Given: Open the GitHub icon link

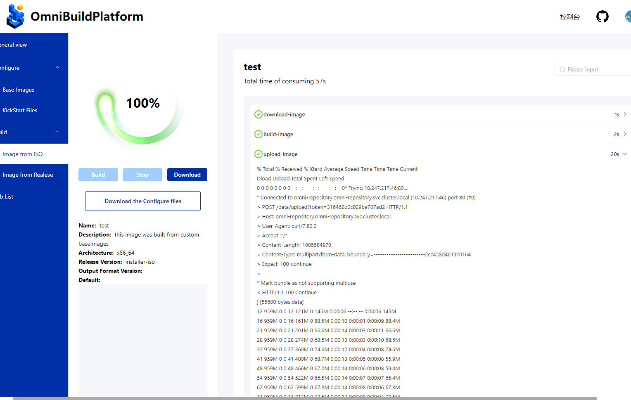Looking at the screenshot, I should (603, 17).
